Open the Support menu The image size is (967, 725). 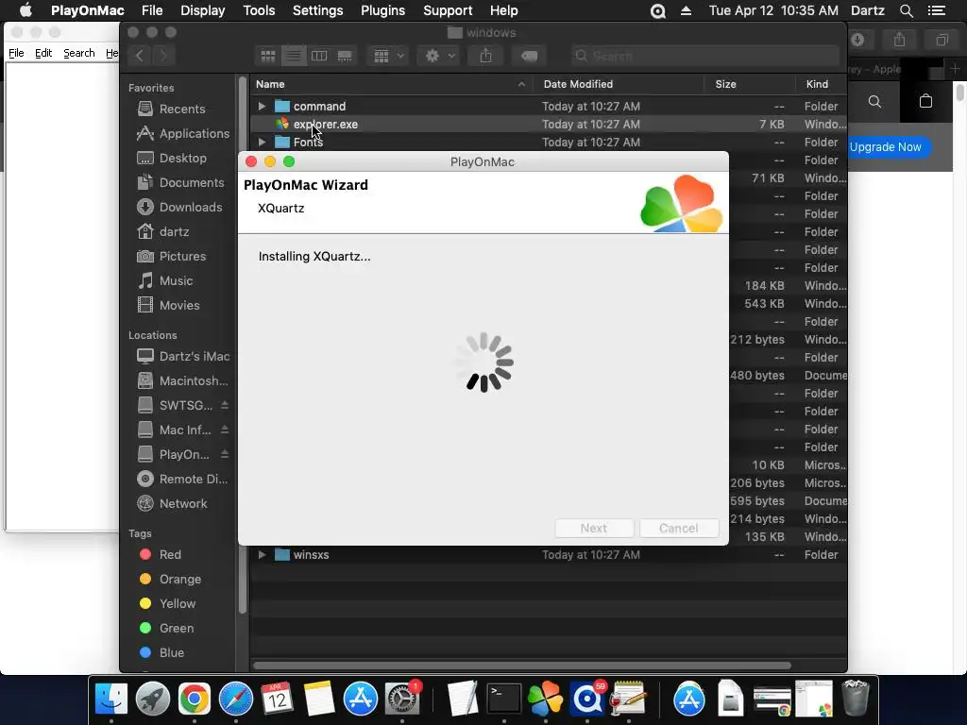click(448, 10)
